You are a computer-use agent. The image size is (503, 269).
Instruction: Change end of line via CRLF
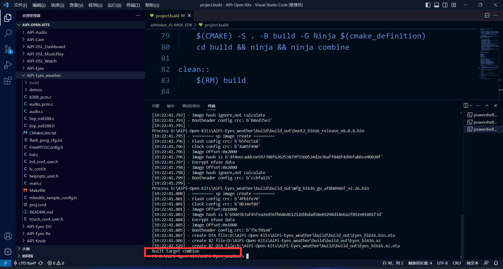(457, 263)
